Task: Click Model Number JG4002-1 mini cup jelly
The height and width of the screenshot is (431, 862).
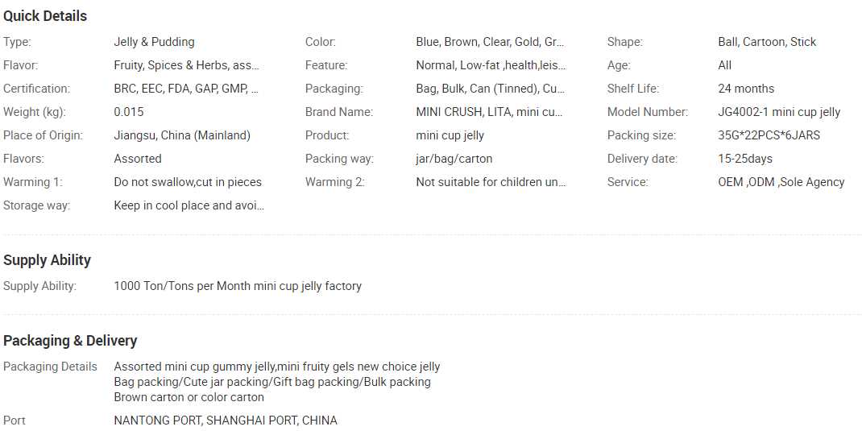Action: click(779, 112)
